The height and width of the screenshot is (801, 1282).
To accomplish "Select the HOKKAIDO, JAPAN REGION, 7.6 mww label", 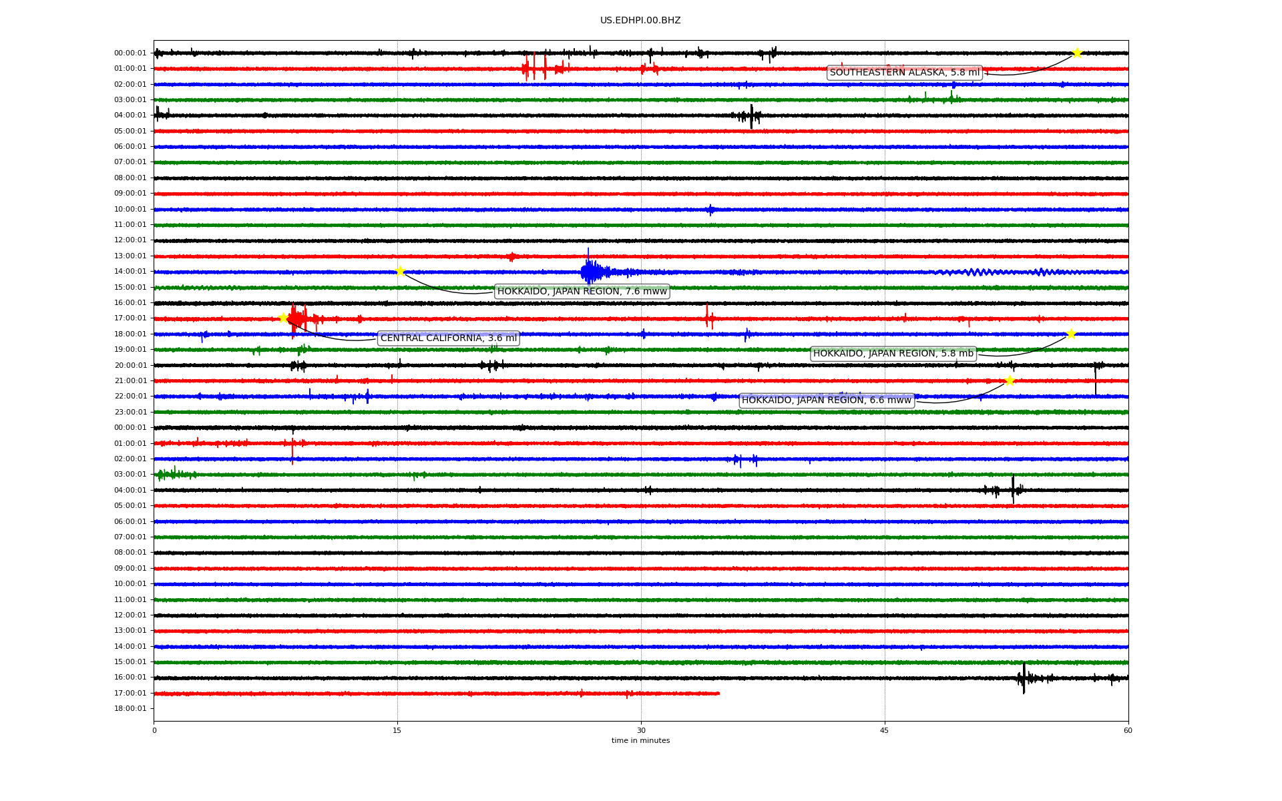I will pyautogui.click(x=582, y=291).
